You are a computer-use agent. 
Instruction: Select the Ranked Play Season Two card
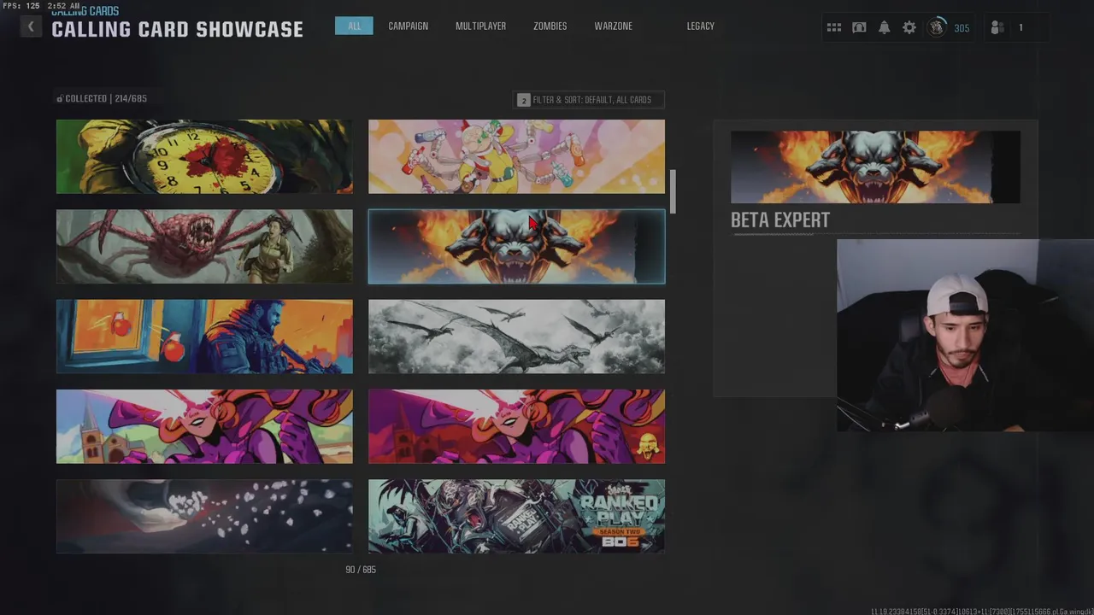(516, 516)
